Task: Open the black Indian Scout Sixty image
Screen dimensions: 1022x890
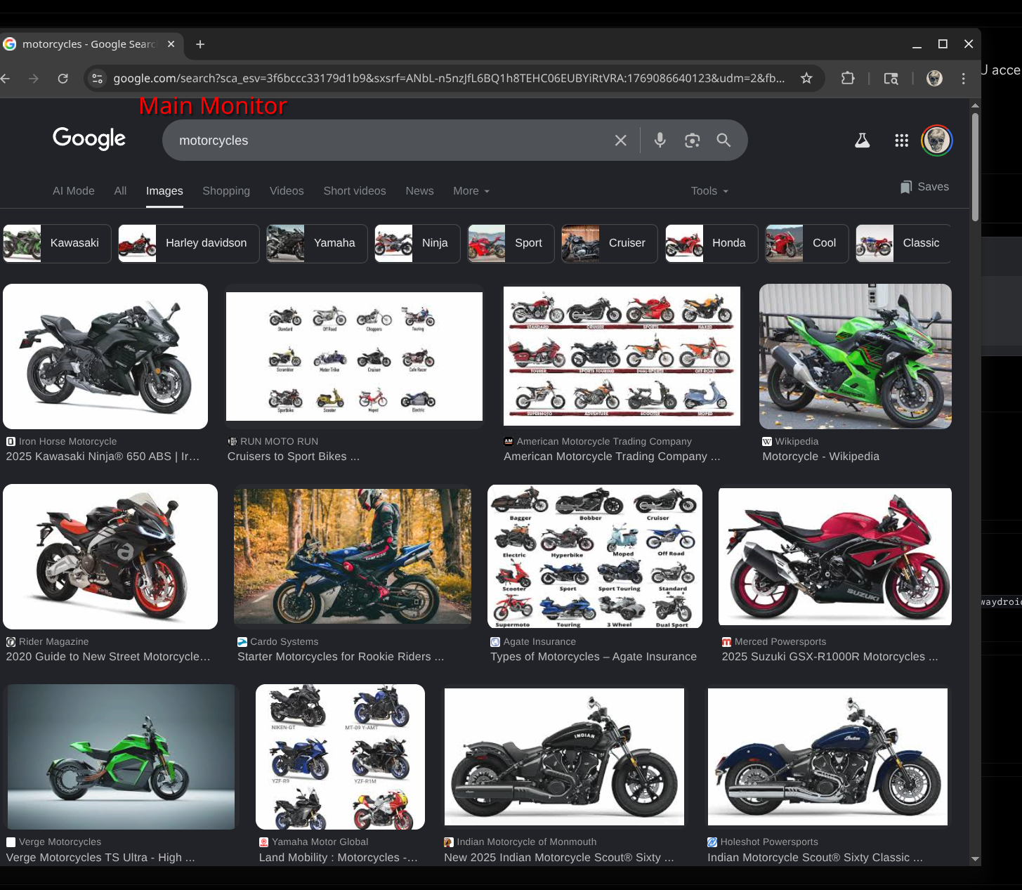Action: click(x=564, y=757)
